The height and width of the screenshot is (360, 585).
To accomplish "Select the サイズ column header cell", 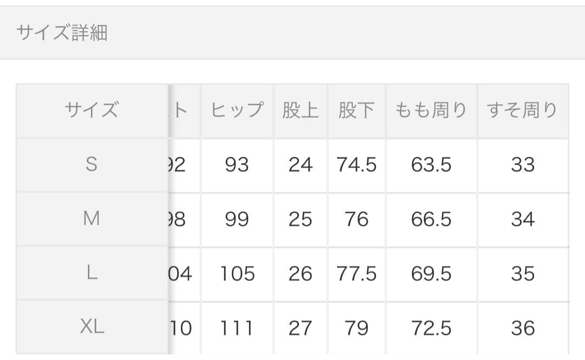I will point(92,110).
